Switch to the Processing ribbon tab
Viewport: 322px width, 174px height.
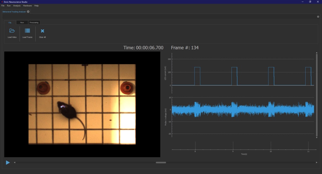pos(34,23)
